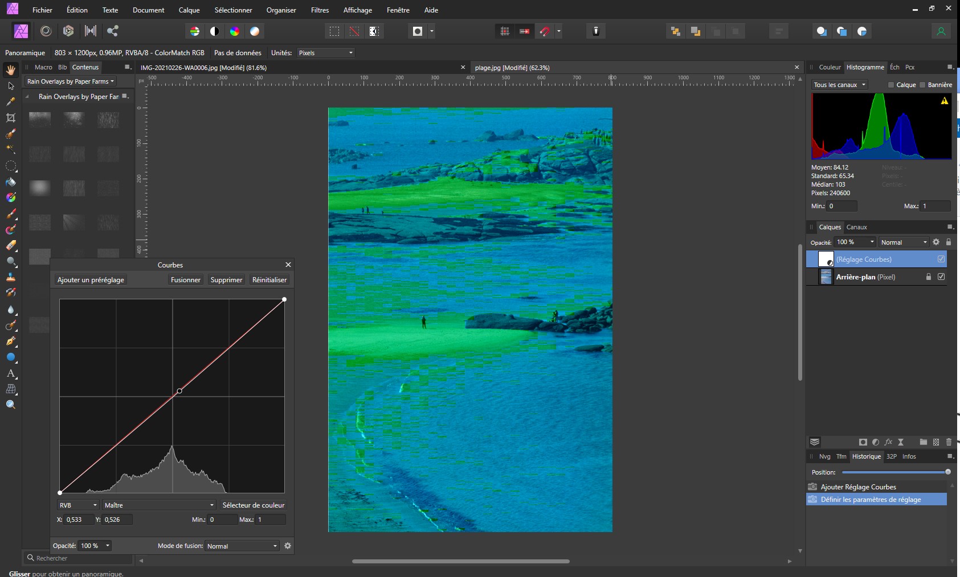Image resolution: width=960 pixels, height=577 pixels.
Task: Toggle visibility of Réglage Courbes layer
Action: tap(941, 259)
